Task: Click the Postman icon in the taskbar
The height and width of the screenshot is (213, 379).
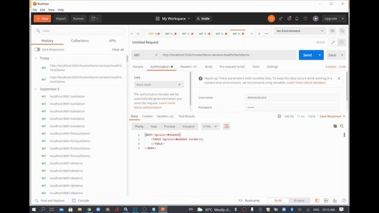Action: tap(163, 209)
